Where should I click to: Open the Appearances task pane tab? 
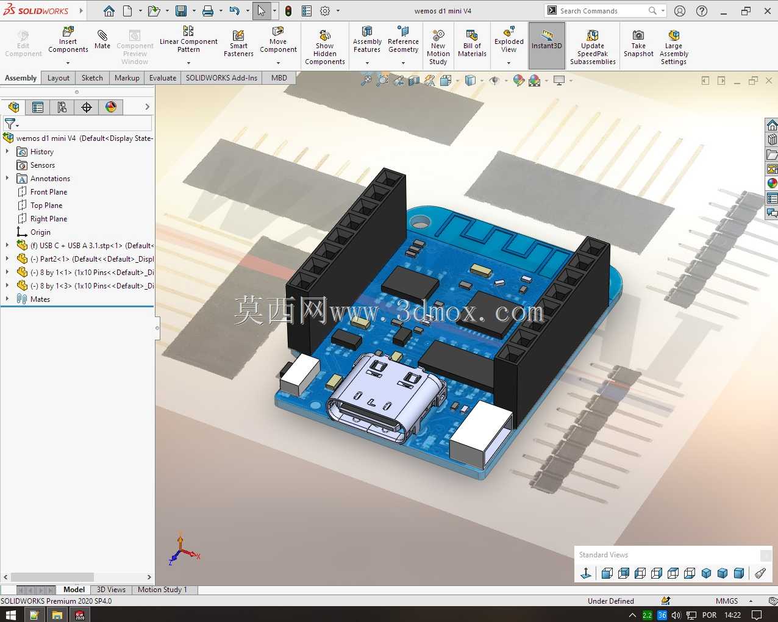[772, 183]
